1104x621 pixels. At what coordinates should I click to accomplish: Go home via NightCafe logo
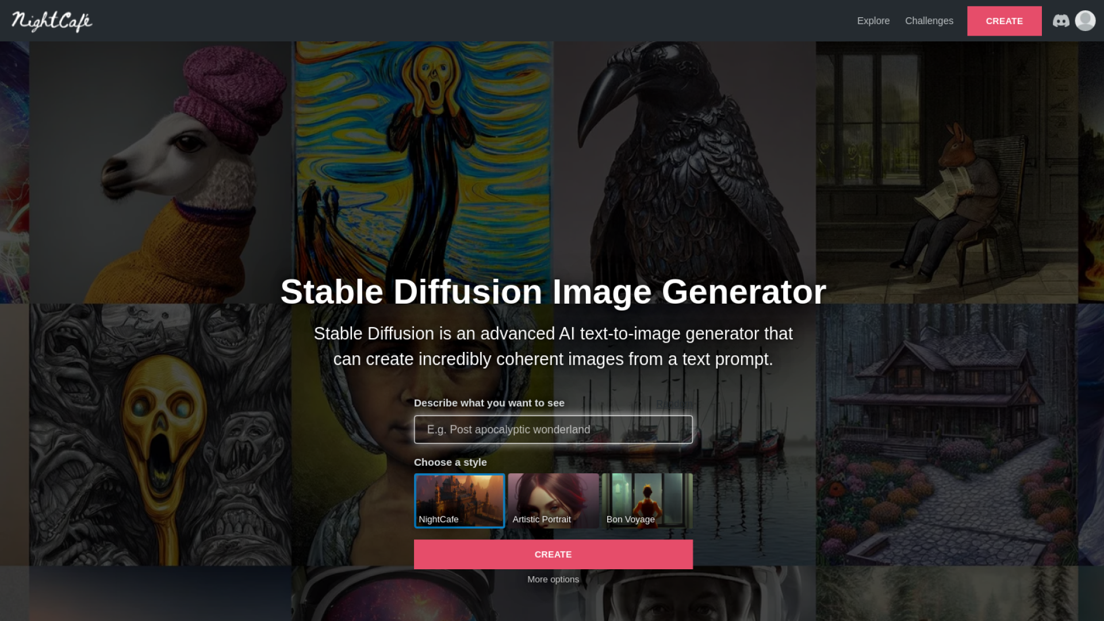[x=52, y=21]
